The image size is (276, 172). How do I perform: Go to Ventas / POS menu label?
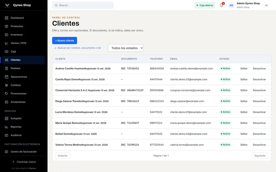(x=18, y=43)
